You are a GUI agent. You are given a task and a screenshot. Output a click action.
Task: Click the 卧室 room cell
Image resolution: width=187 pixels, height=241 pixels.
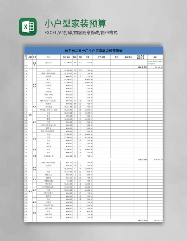click(x=30, y=192)
